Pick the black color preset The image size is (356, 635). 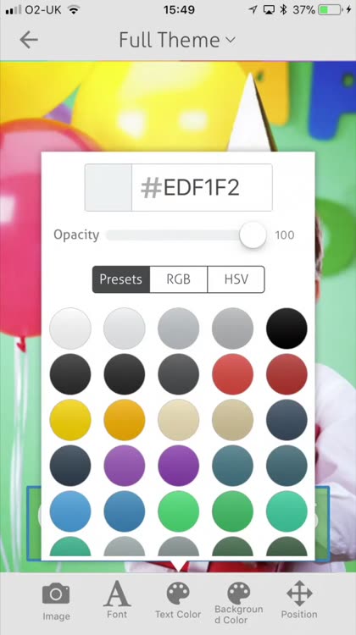click(x=286, y=329)
